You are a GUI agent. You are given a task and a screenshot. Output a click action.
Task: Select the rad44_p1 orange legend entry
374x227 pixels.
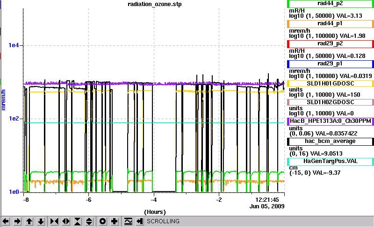331,24
